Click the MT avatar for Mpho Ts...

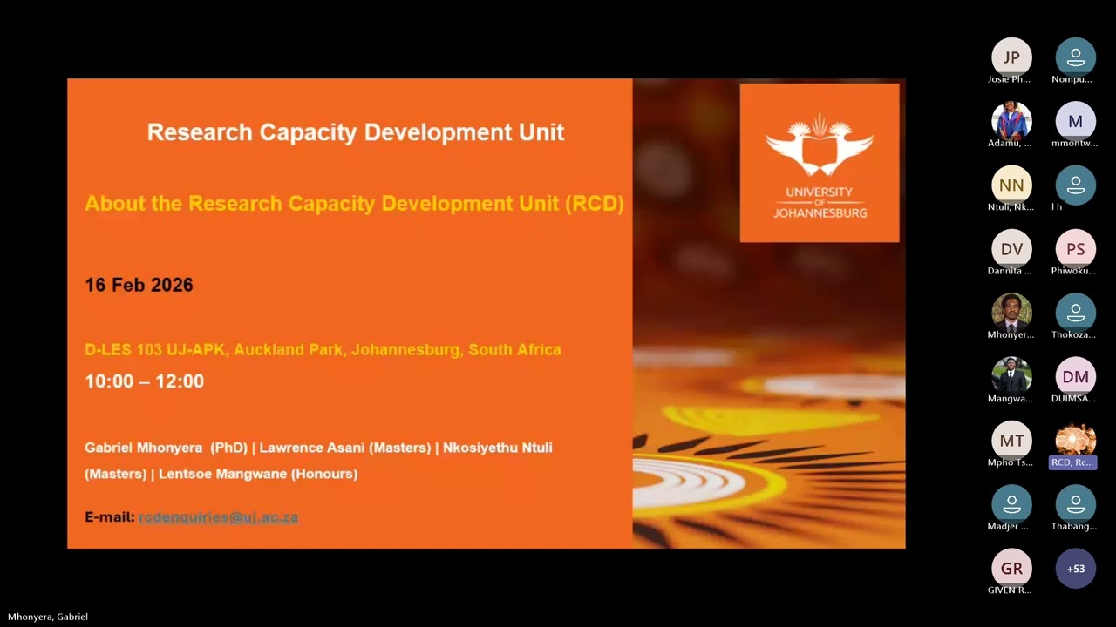[x=1011, y=441]
